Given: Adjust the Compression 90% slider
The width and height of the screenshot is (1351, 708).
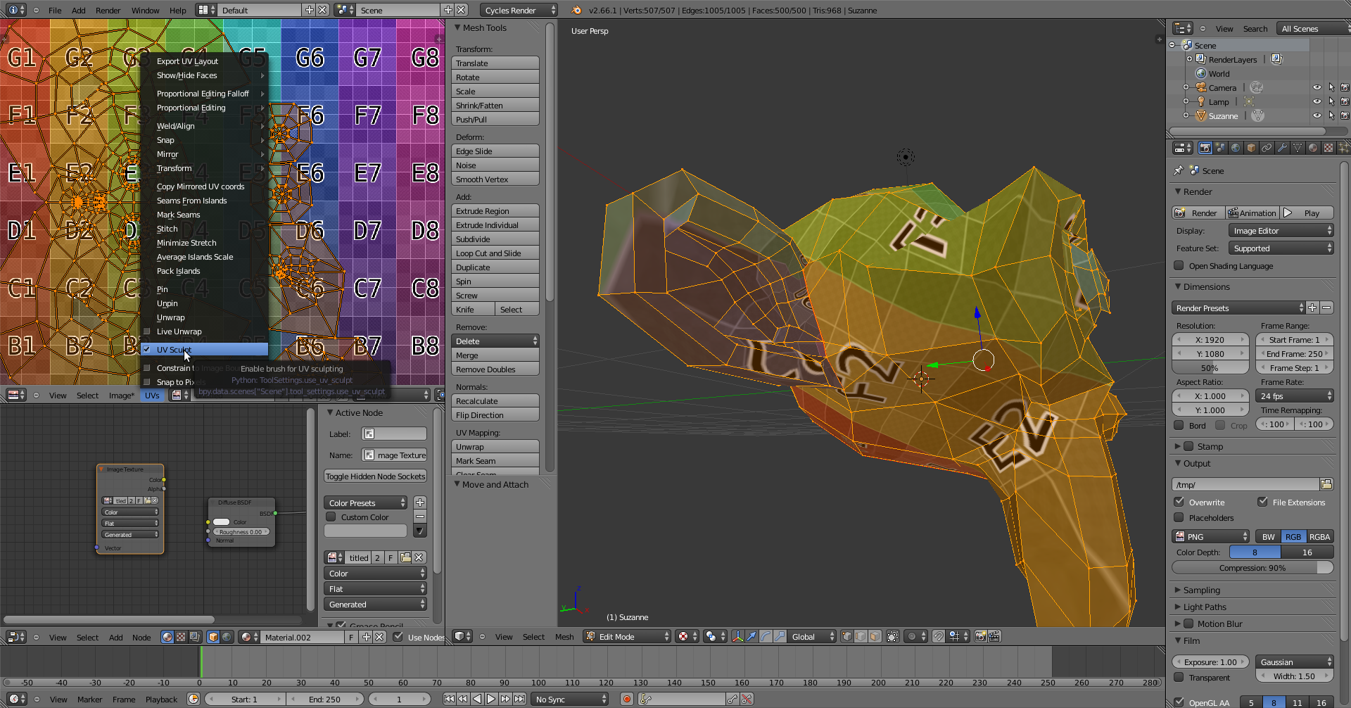Looking at the screenshot, I should pos(1252,568).
